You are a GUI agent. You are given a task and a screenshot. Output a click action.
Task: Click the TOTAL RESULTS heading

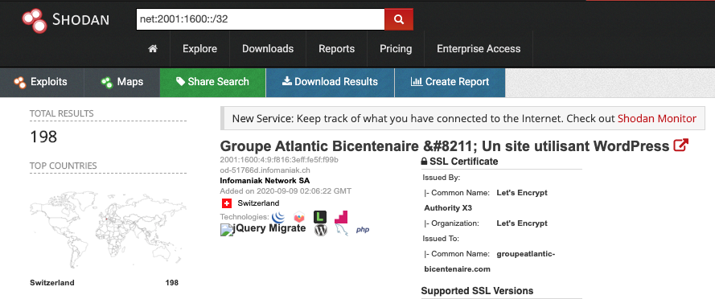(62, 113)
